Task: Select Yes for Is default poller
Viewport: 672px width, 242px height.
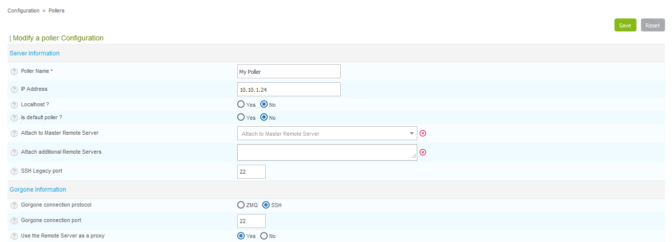Action: [241, 118]
